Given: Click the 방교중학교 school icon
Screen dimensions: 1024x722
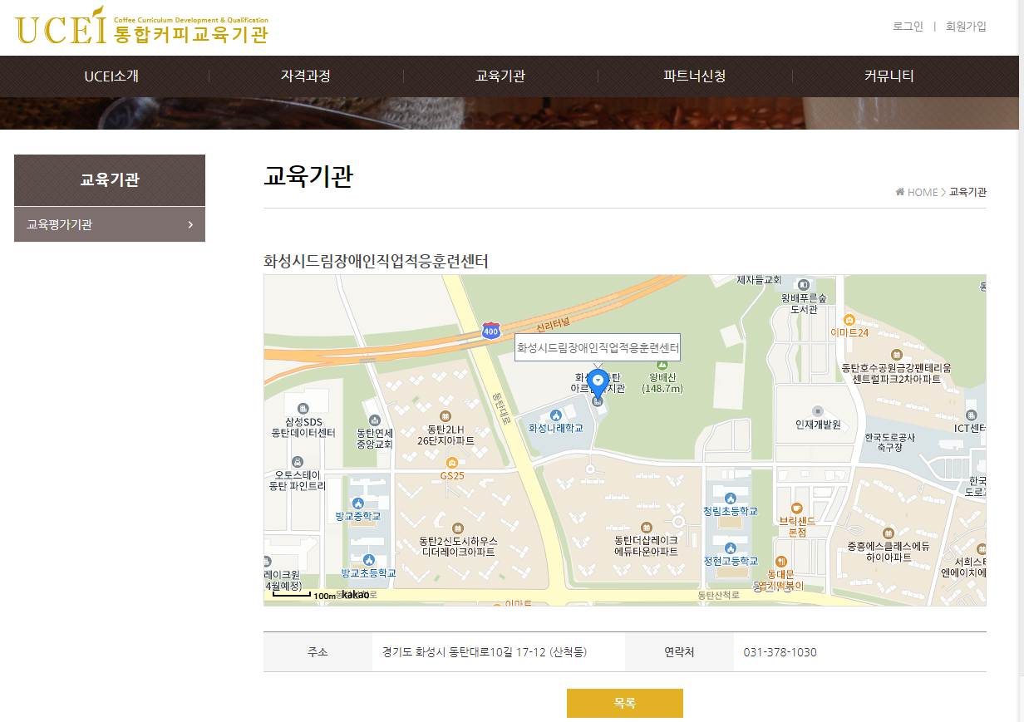Looking at the screenshot, I should (358, 503).
